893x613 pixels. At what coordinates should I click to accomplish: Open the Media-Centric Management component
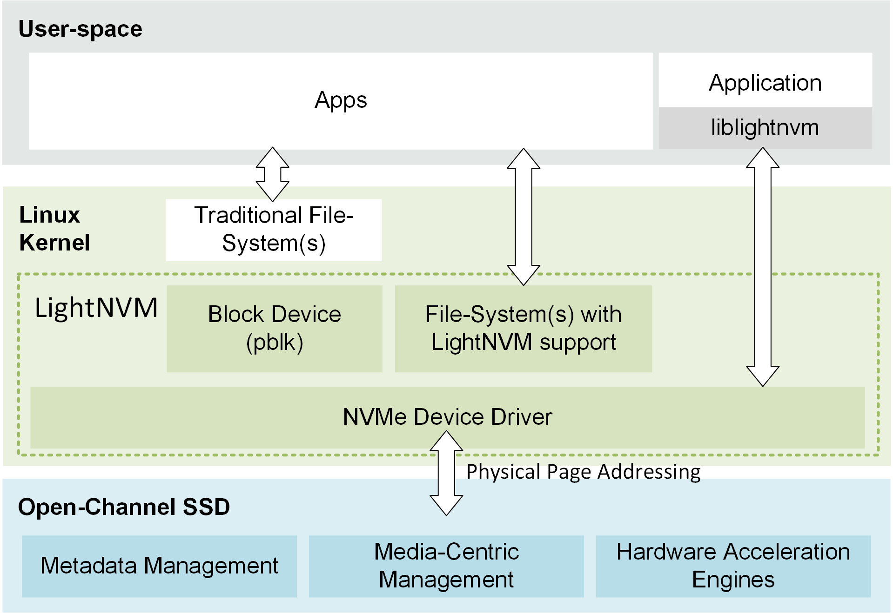tap(445, 566)
